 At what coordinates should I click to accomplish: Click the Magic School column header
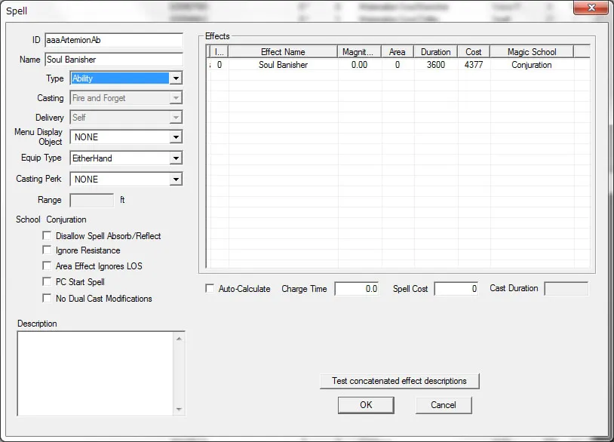click(x=531, y=52)
